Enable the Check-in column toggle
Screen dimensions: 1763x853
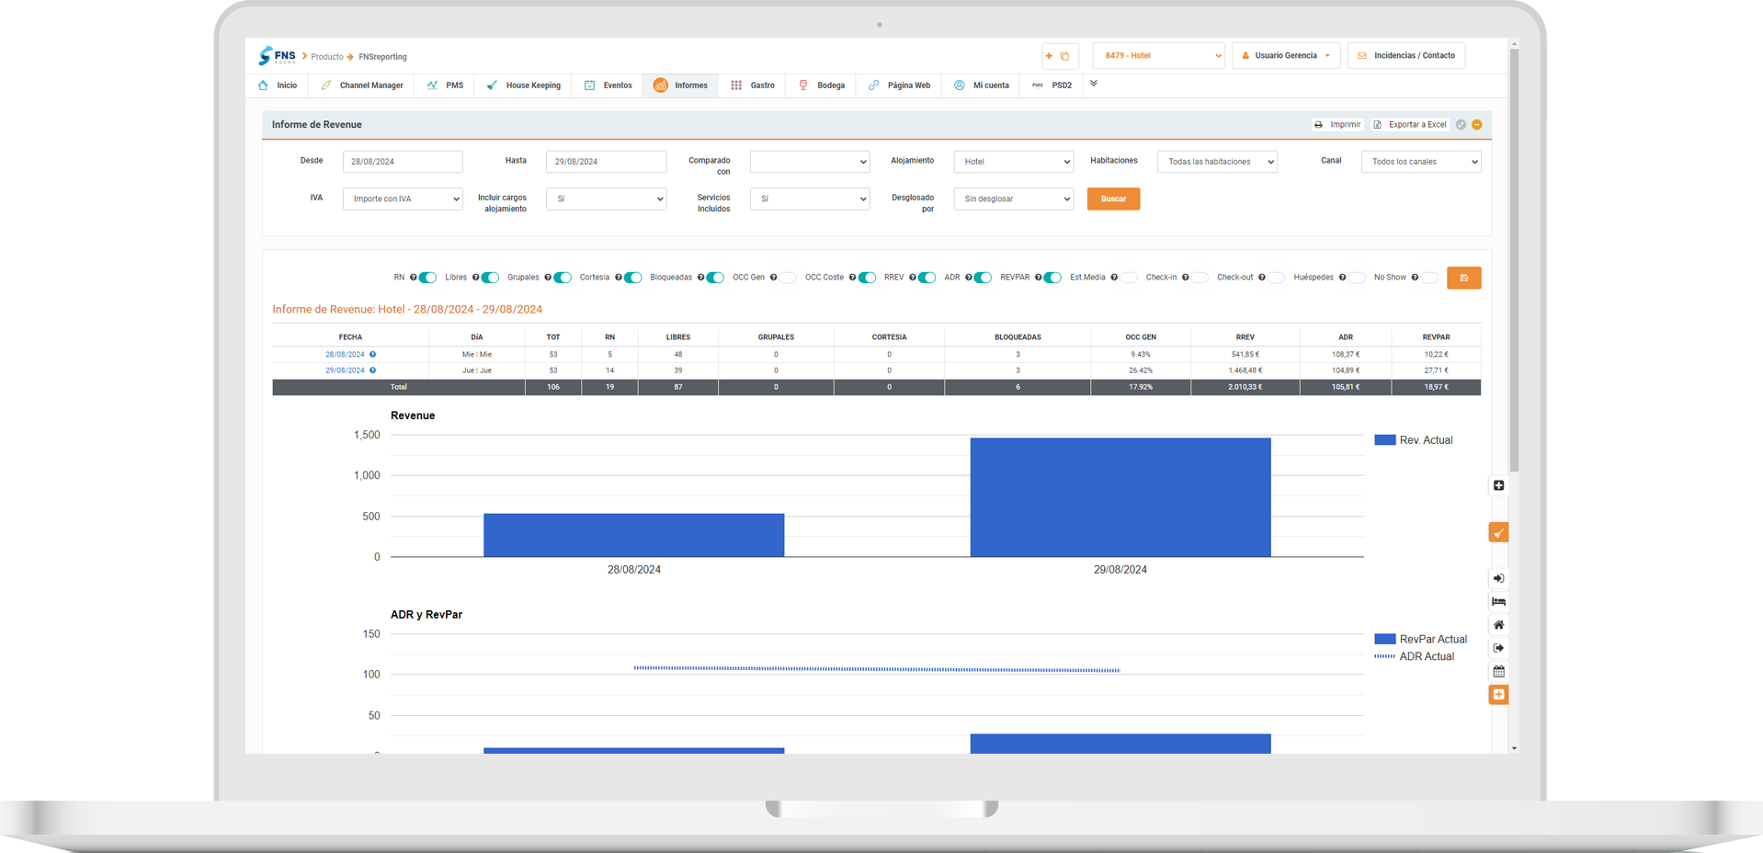tap(1199, 278)
